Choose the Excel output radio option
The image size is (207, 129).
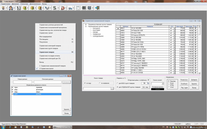coord(169,83)
